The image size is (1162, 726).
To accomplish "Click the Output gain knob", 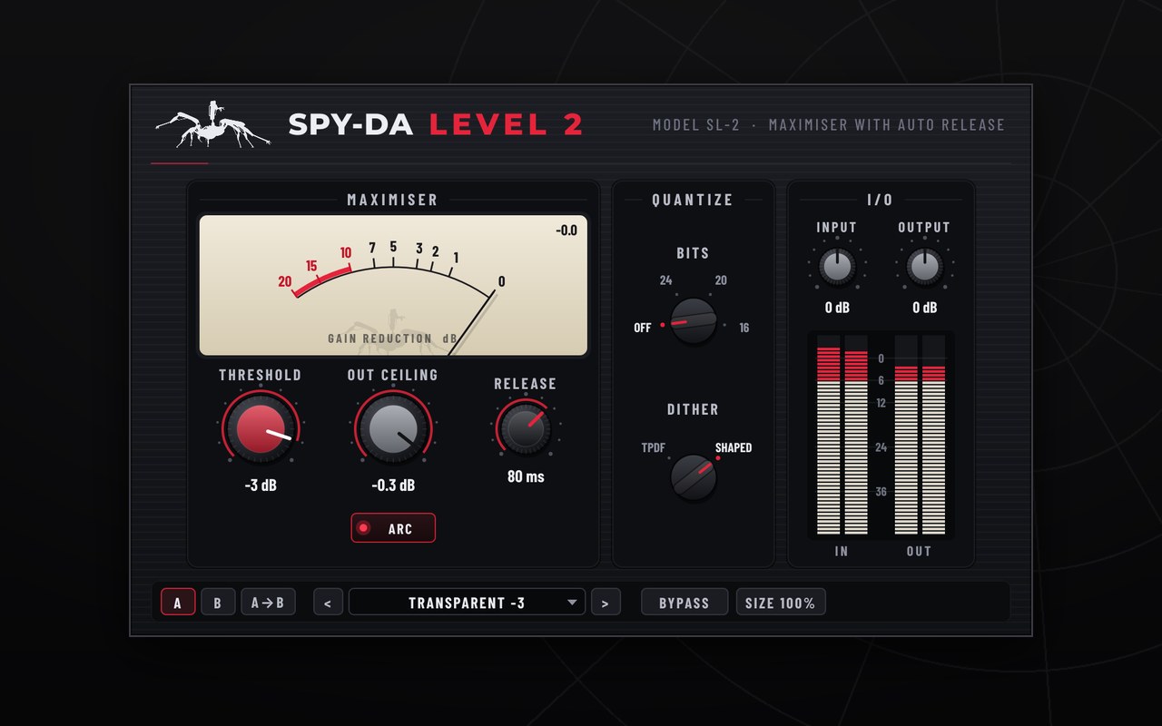I will [x=924, y=266].
